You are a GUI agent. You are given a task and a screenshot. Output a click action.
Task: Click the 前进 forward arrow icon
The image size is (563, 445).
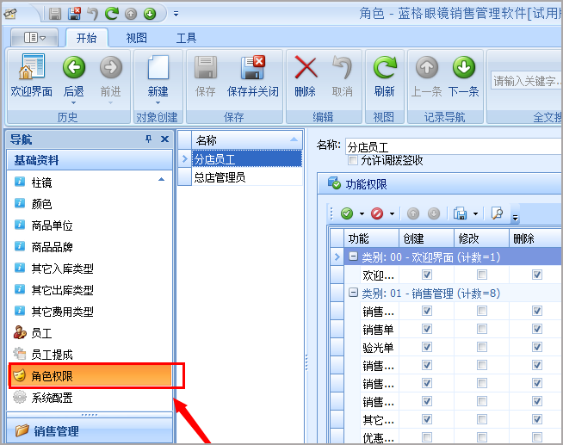pyautogui.click(x=110, y=67)
